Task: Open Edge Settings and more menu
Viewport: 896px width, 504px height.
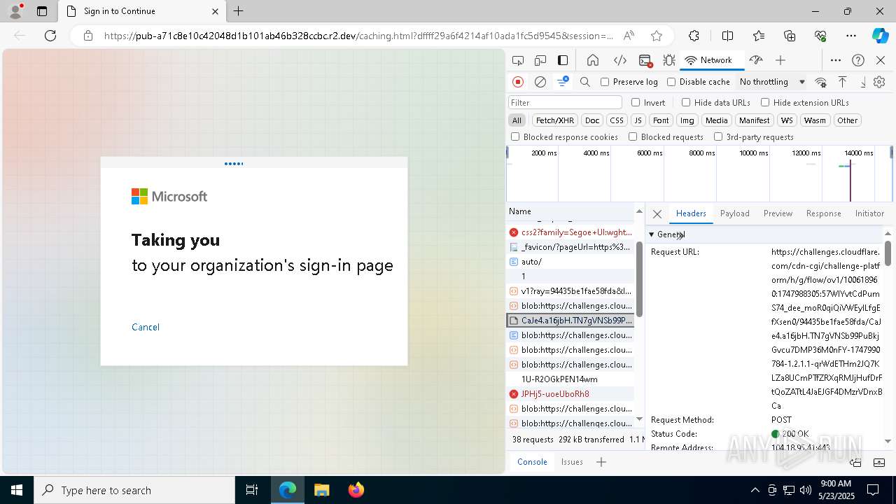Action: [850, 36]
